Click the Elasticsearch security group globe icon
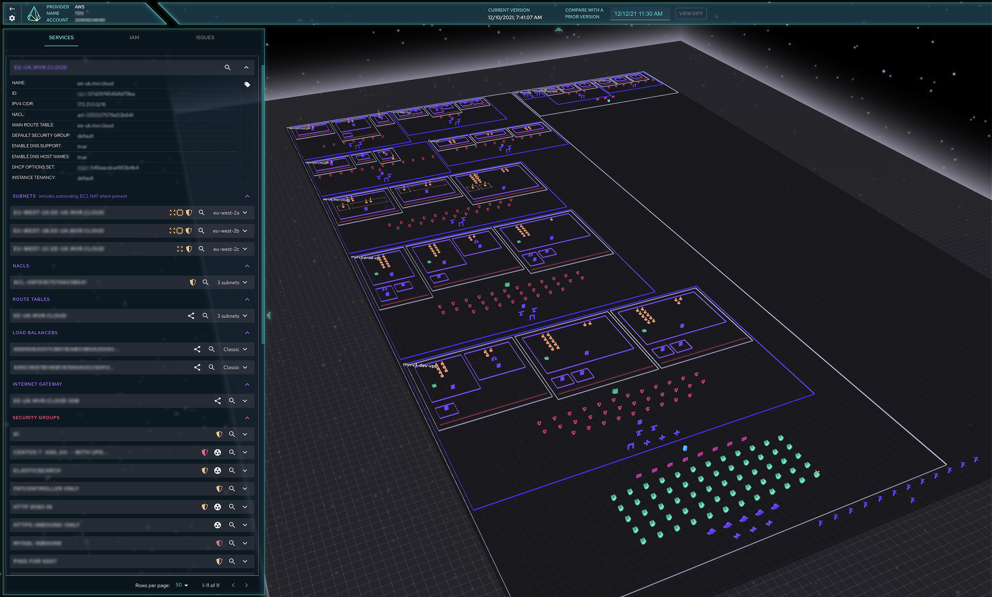The image size is (992, 597). click(217, 471)
